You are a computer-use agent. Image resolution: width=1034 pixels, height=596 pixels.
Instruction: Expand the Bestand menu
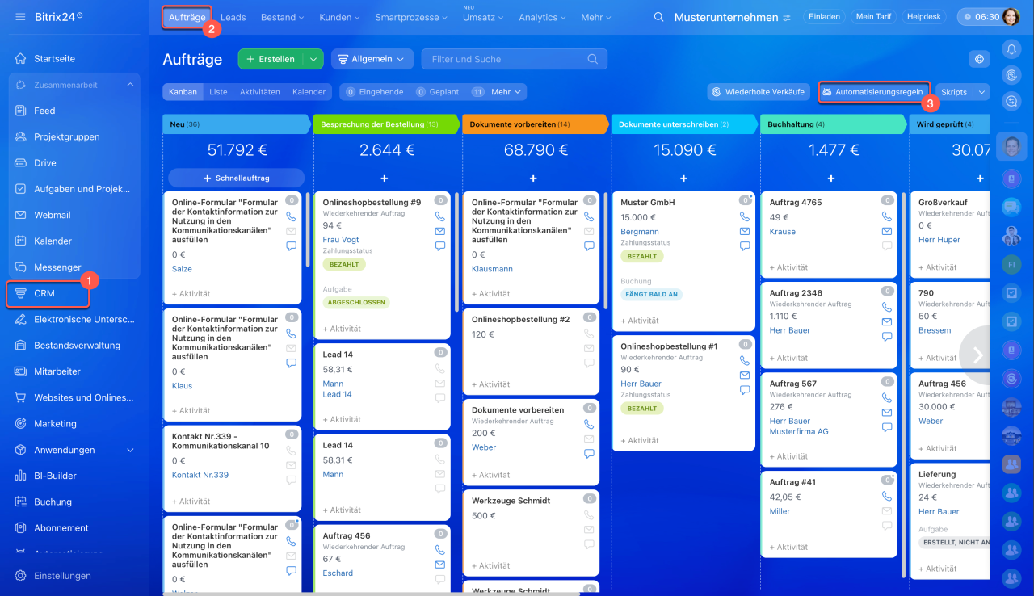click(282, 17)
